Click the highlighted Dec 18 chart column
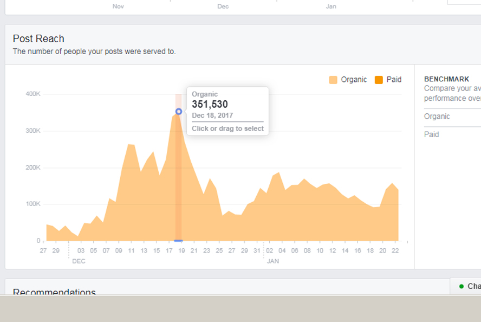The height and width of the screenshot is (322, 481). (178, 168)
